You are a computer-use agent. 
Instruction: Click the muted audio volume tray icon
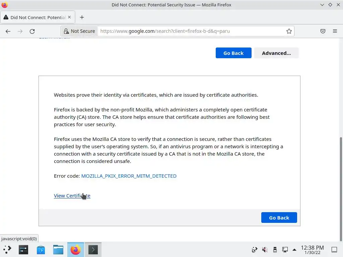265,250
